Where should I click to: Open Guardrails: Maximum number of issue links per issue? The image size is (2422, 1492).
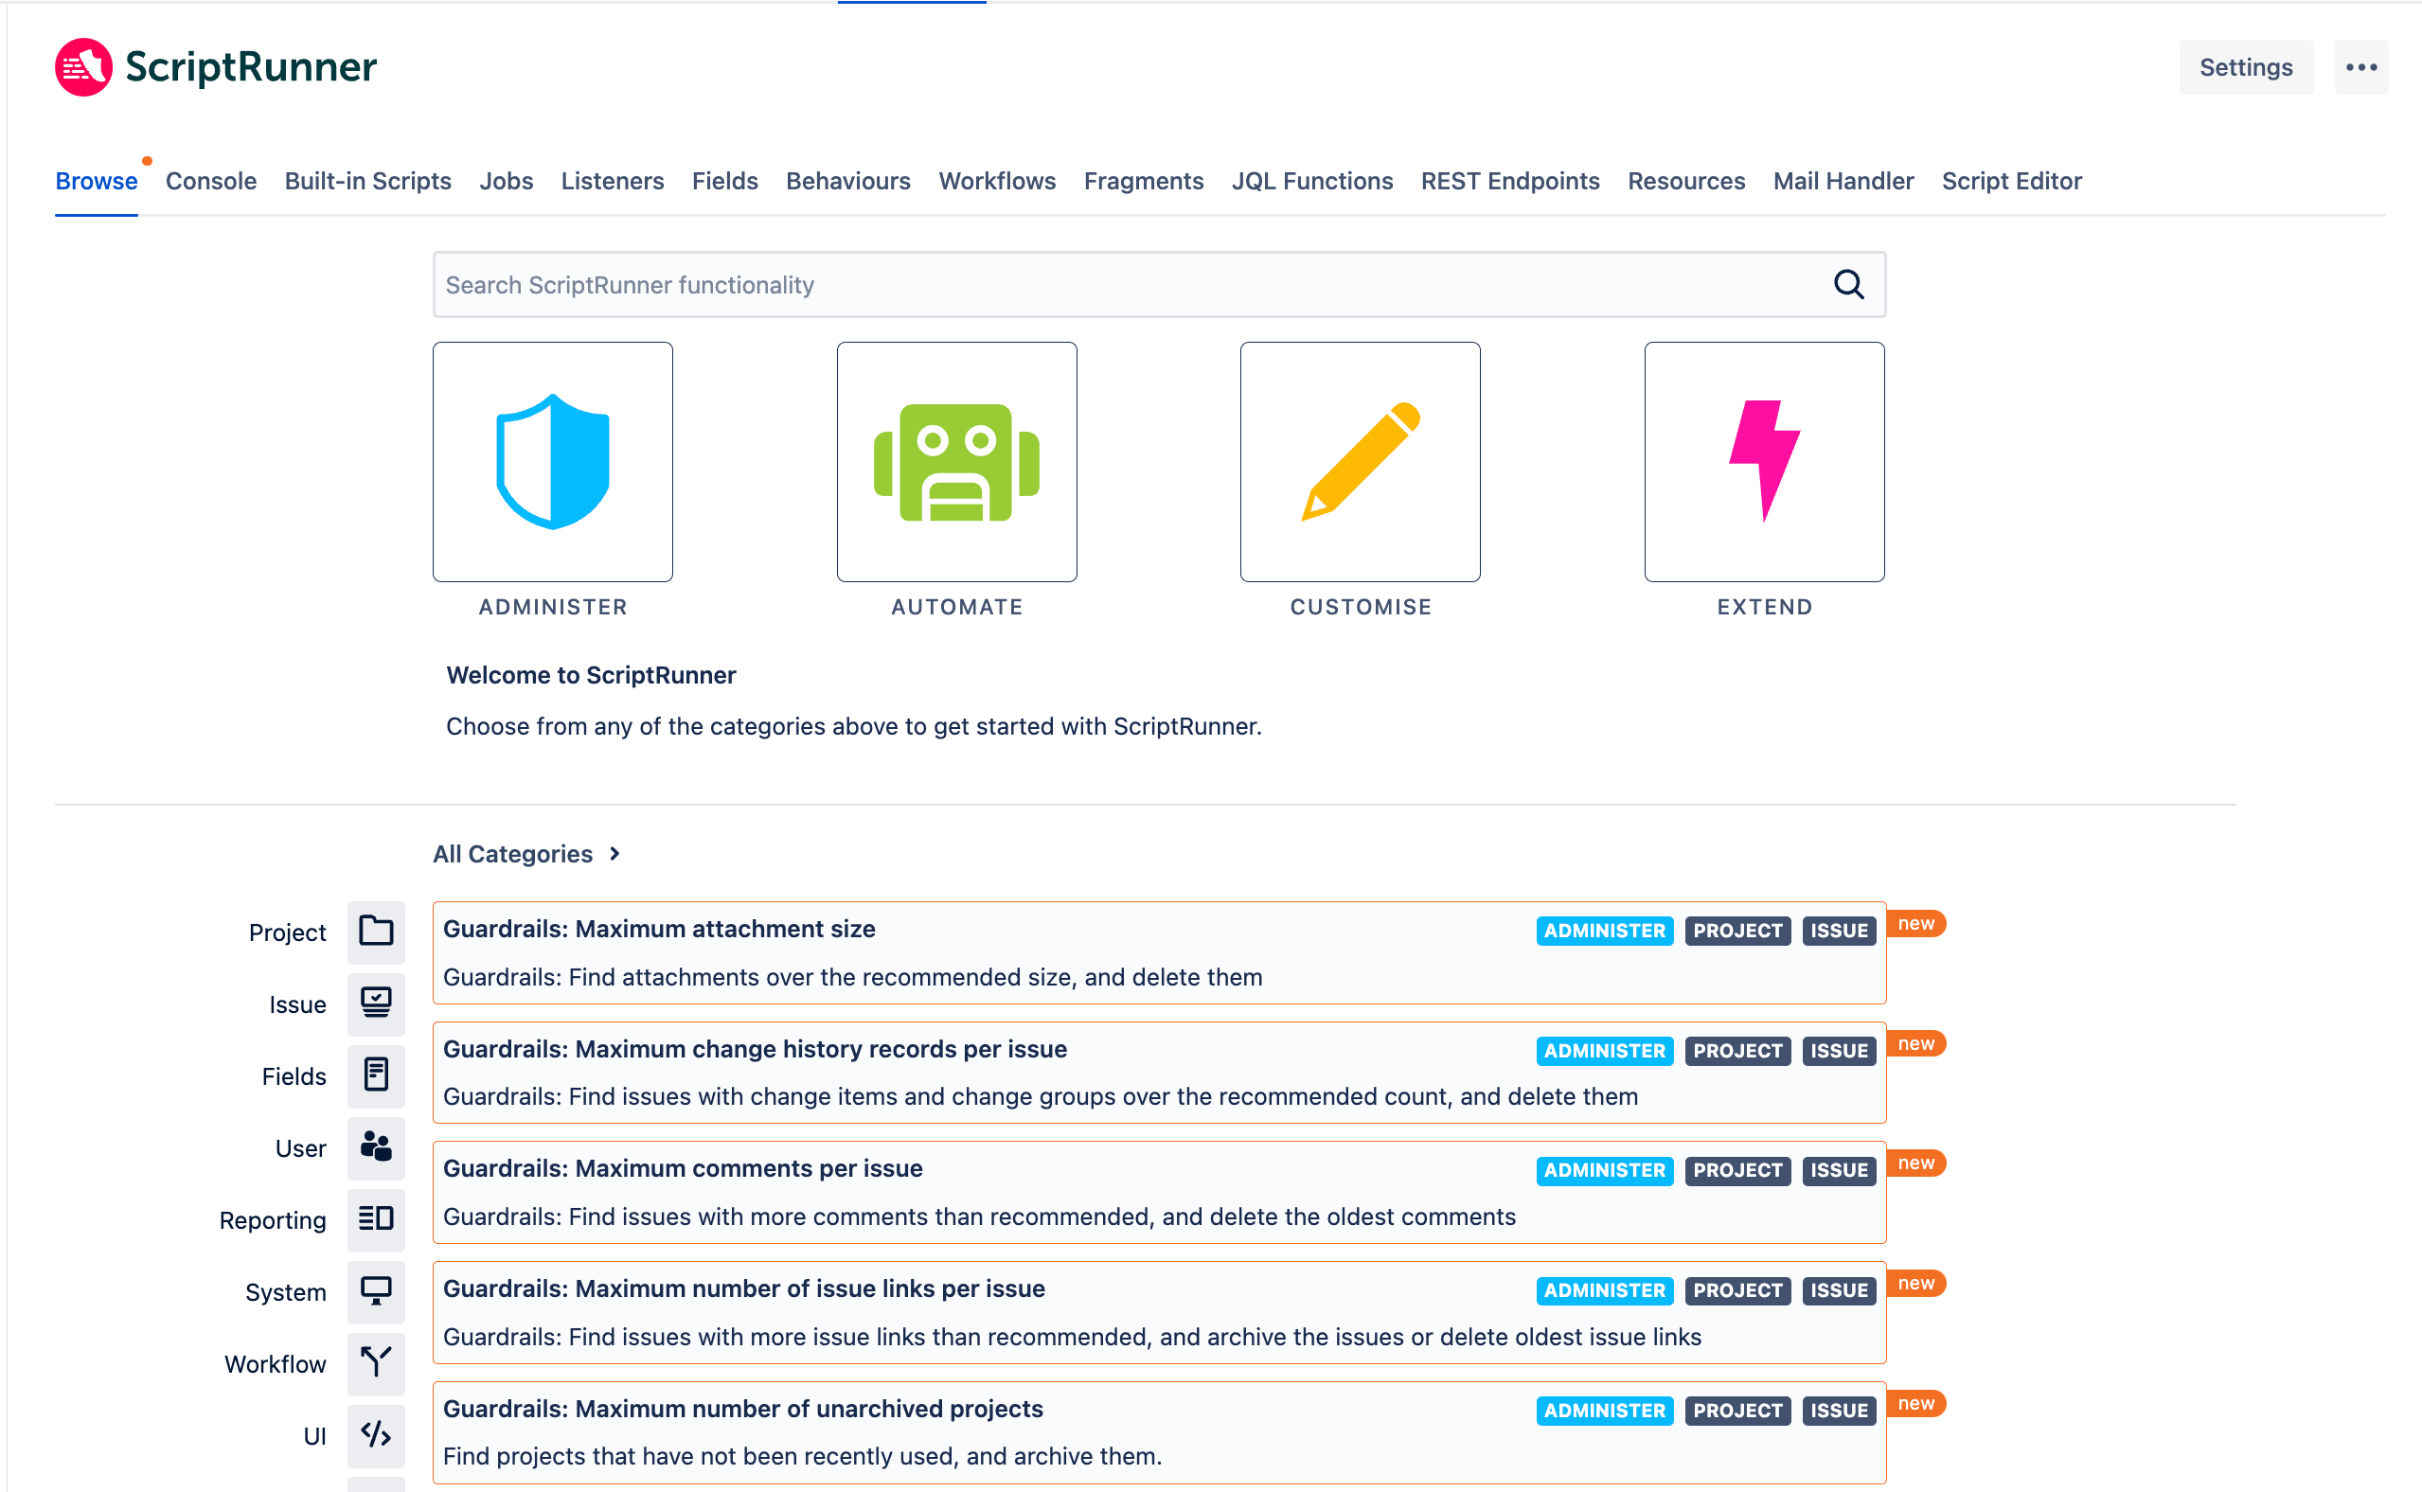[x=1160, y=1312]
